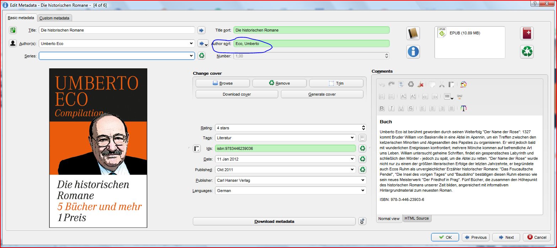The height and width of the screenshot is (248, 557).
Task: Increase indentation in comments
Action: (425, 96)
